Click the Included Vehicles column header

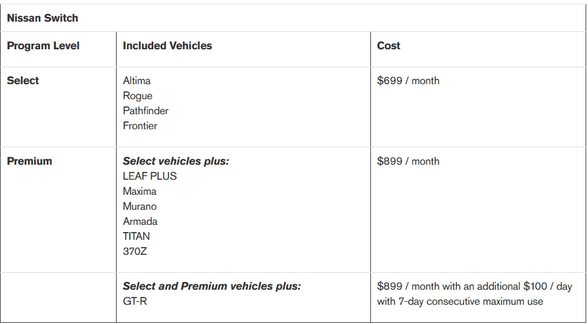167,46
